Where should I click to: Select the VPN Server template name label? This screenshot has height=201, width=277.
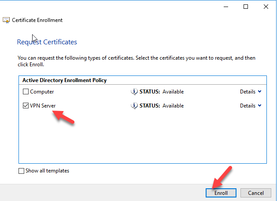click(44, 106)
